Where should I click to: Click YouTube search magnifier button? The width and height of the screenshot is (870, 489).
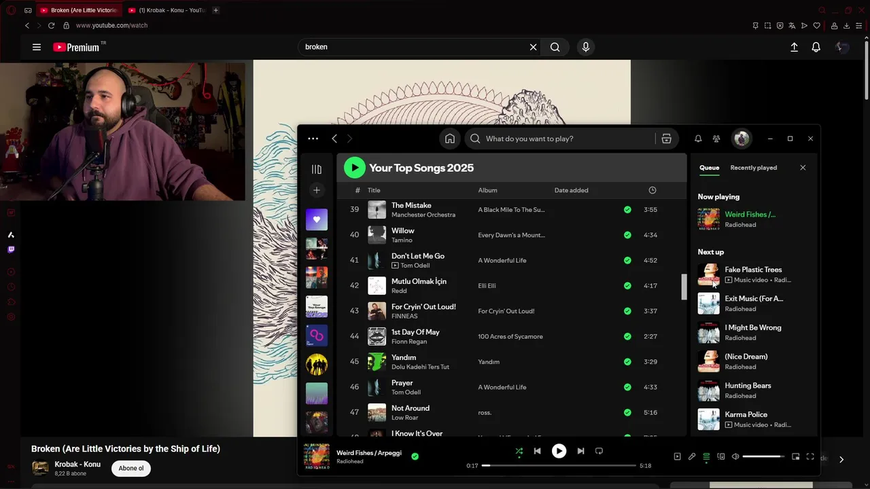(555, 47)
